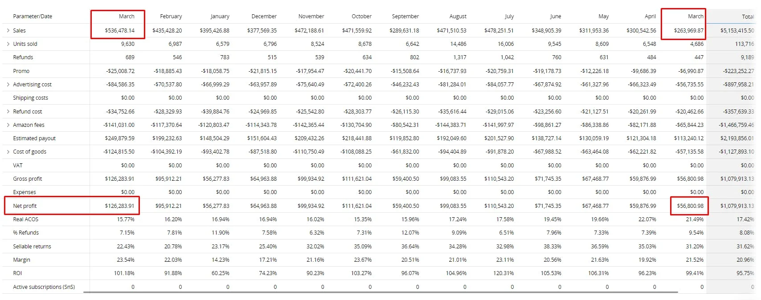Screen dimensions: 761x300
Task: Click the first March sales value $536,478.14
Action: [119, 31]
